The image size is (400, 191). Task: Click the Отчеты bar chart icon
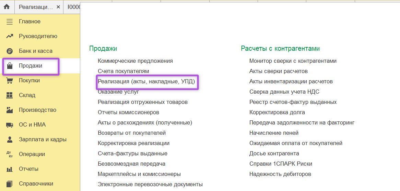click(x=10, y=169)
